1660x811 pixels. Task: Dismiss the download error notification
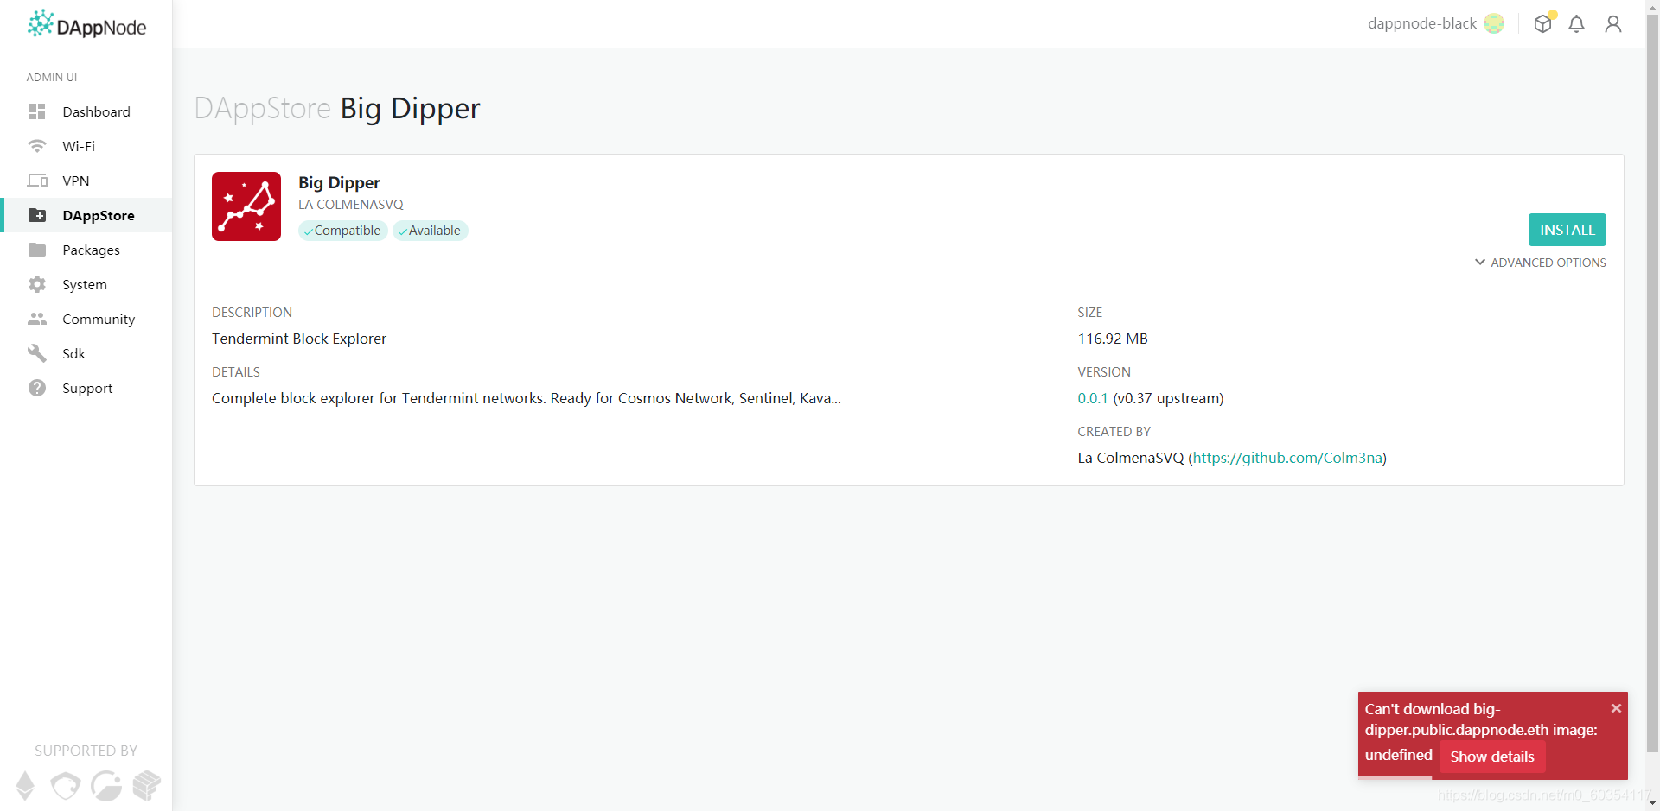pyautogui.click(x=1616, y=708)
